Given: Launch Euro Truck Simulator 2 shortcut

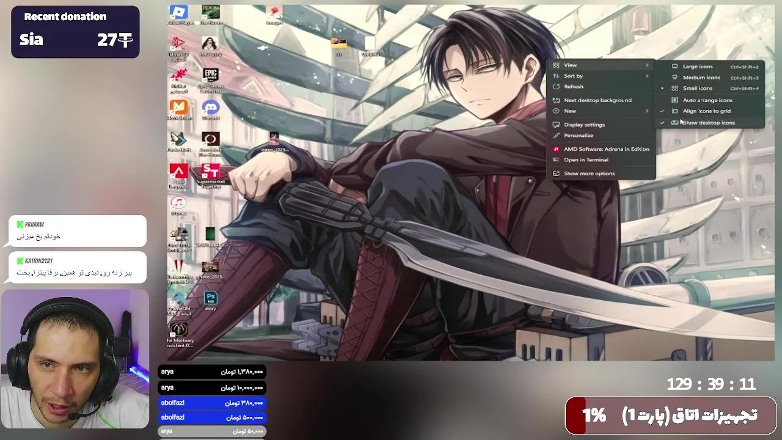Looking at the screenshot, I should click(x=180, y=240).
